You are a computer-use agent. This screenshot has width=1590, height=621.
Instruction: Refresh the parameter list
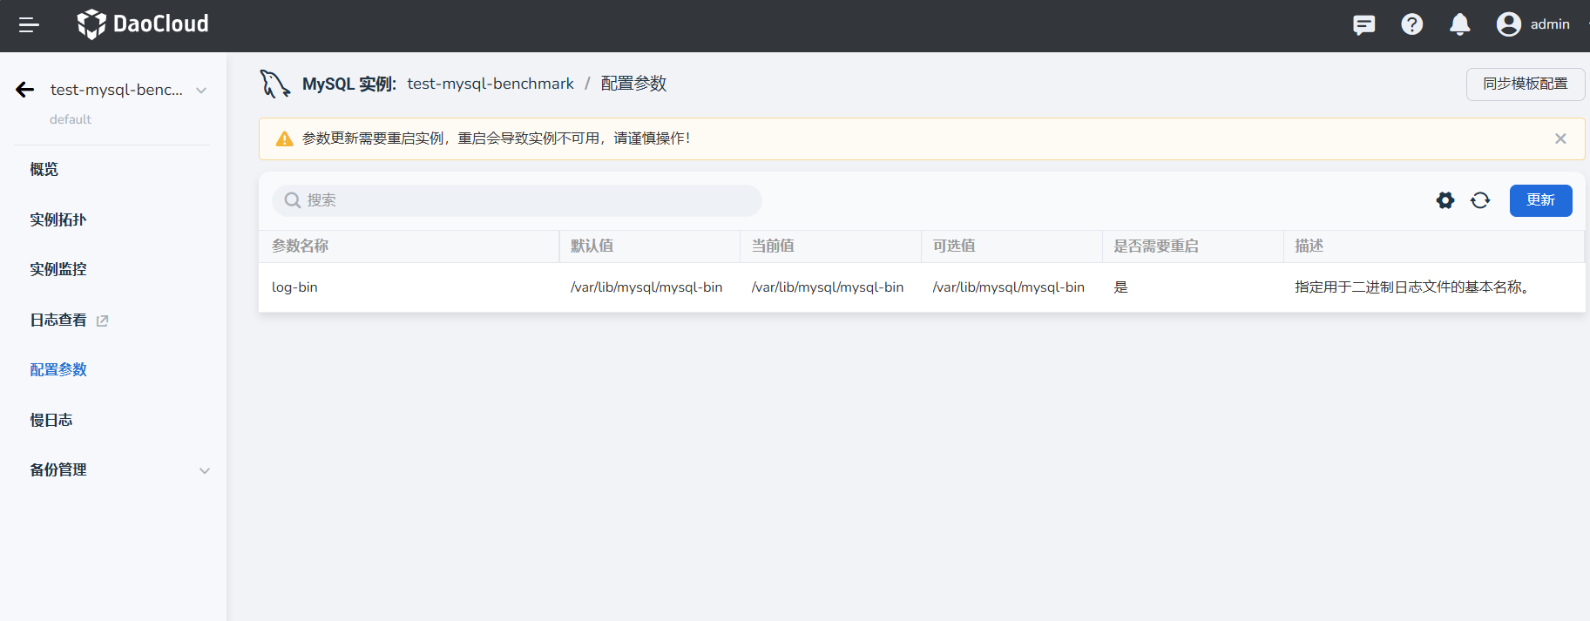coord(1479,200)
